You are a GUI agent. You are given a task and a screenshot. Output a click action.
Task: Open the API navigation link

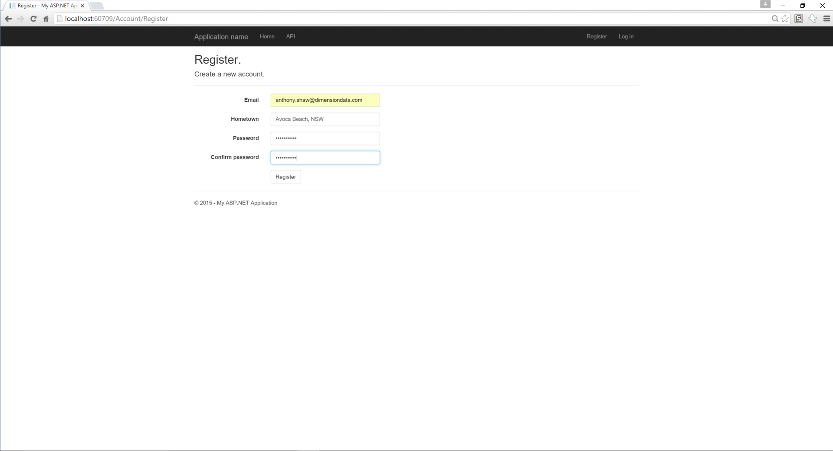tap(290, 36)
